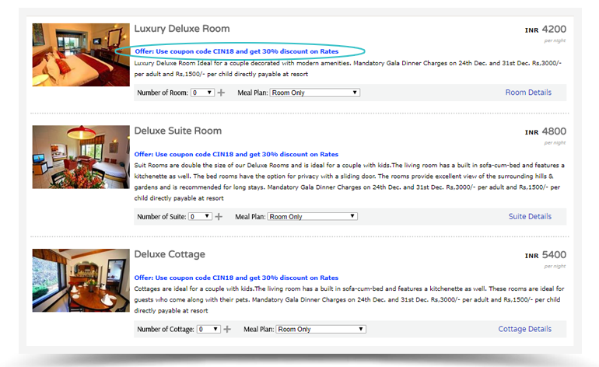Open the Number of Suite dropdown
Image resolution: width=599 pixels, height=367 pixels.
click(200, 216)
